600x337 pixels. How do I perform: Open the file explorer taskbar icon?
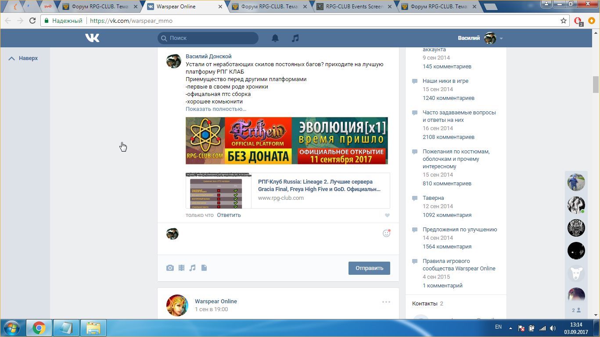pyautogui.click(x=93, y=328)
